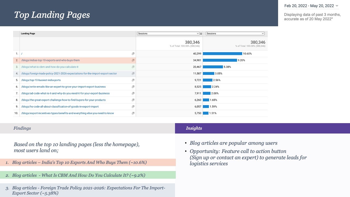
Task: Select the Insights purple header
Action: pos(262,128)
